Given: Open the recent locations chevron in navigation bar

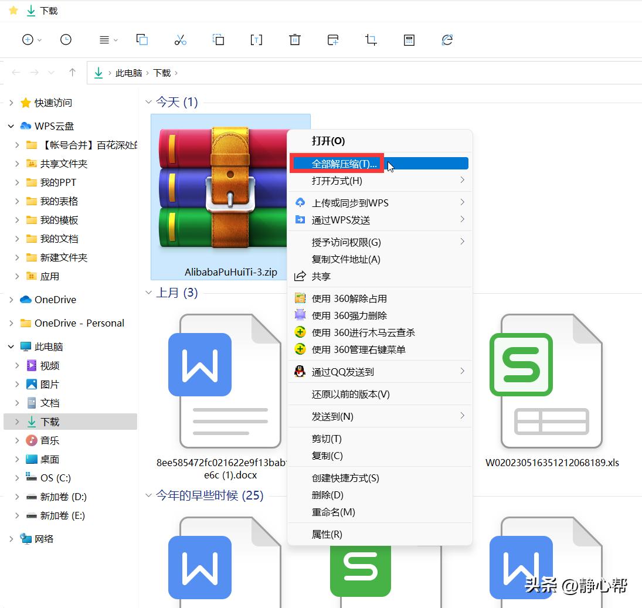Looking at the screenshot, I should pyautogui.click(x=51, y=73).
